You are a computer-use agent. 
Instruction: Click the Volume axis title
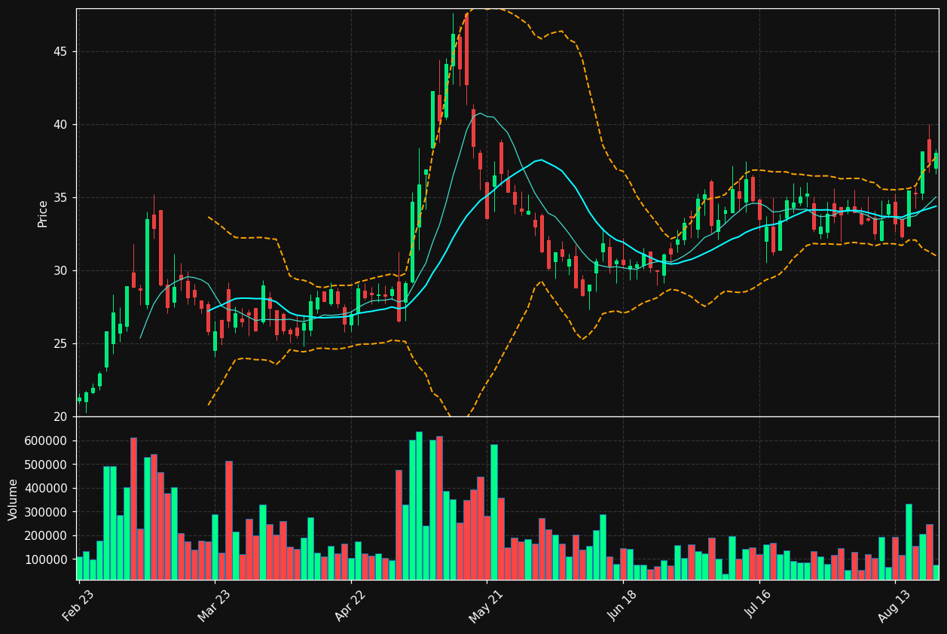tap(14, 499)
